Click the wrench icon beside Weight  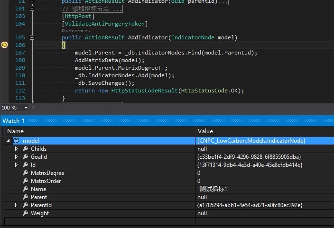pos(25,213)
